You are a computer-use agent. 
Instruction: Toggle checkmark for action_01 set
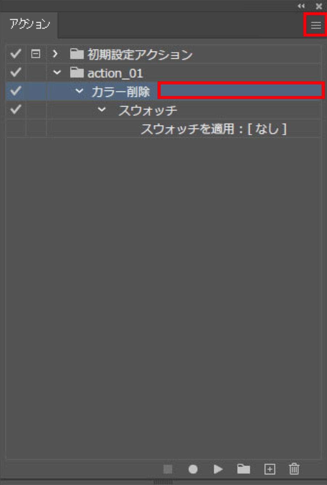(16, 72)
